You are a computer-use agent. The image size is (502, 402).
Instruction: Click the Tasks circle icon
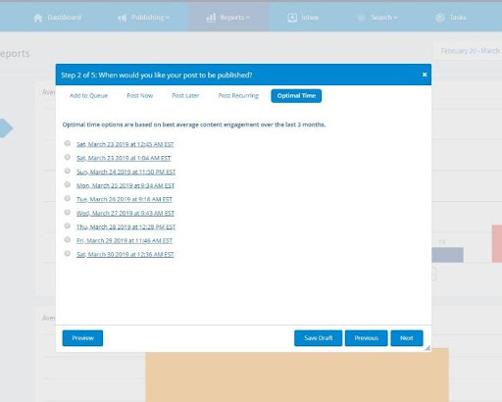[x=440, y=18]
